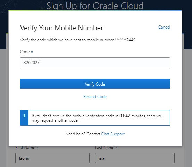Viewport: 192px width, 167px height.
Task: Click the required asterisk beside Last Name
Action: (x=117, y=148)
